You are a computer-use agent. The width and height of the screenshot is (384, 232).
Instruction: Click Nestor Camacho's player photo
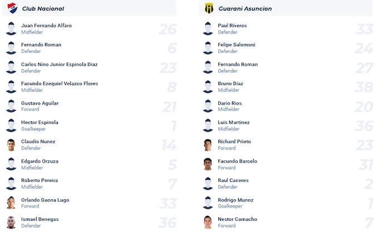click(208, 222)
